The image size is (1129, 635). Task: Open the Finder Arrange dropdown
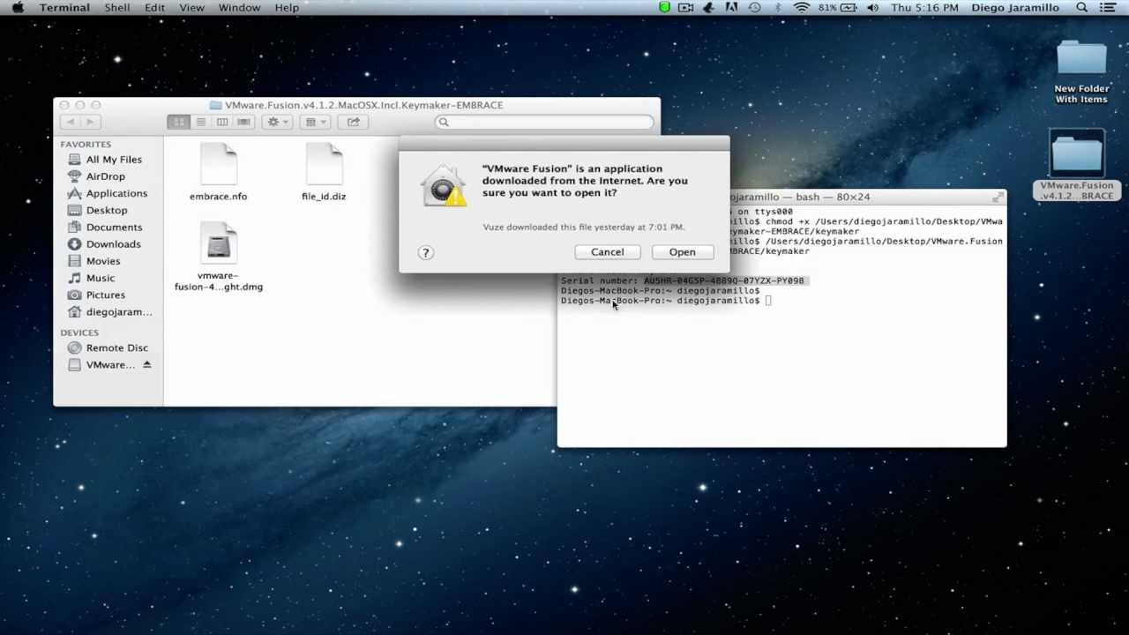click(x=315, y=122)
